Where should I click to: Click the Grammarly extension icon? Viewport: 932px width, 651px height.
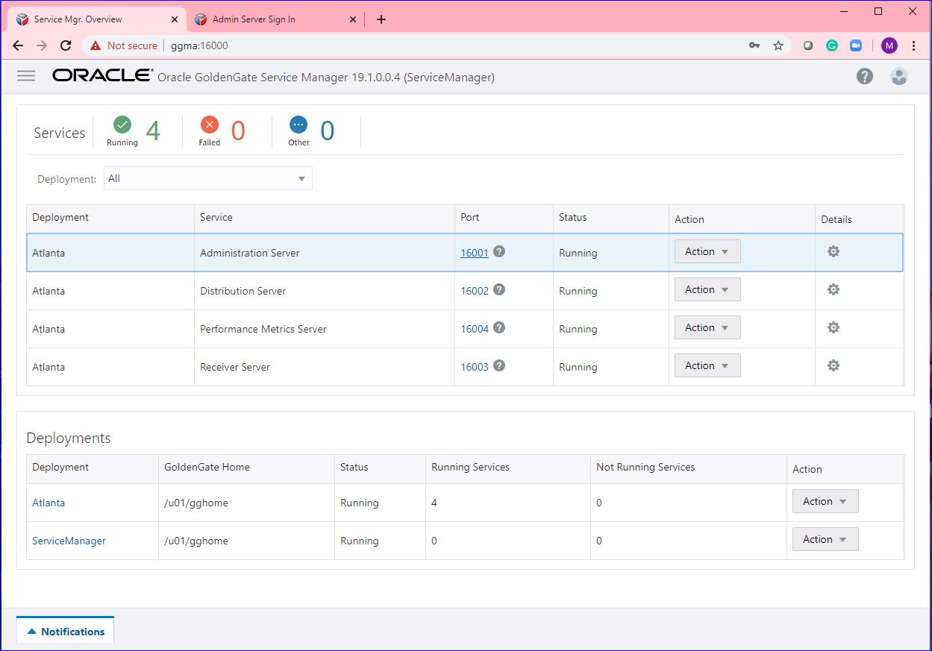[832, 45]
